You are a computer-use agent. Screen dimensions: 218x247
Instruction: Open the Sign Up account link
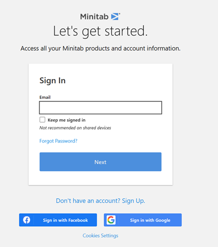tap(101, 201)
